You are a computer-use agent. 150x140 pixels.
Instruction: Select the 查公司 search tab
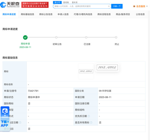(57, 3)
